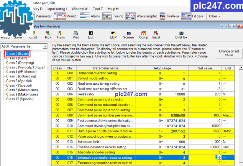Select Class 6 (Special) in the tree

pos(19,81)
